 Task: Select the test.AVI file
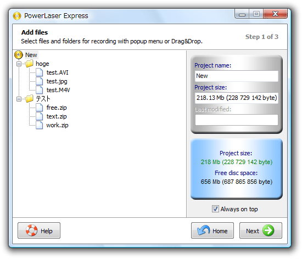coord(58,72)
